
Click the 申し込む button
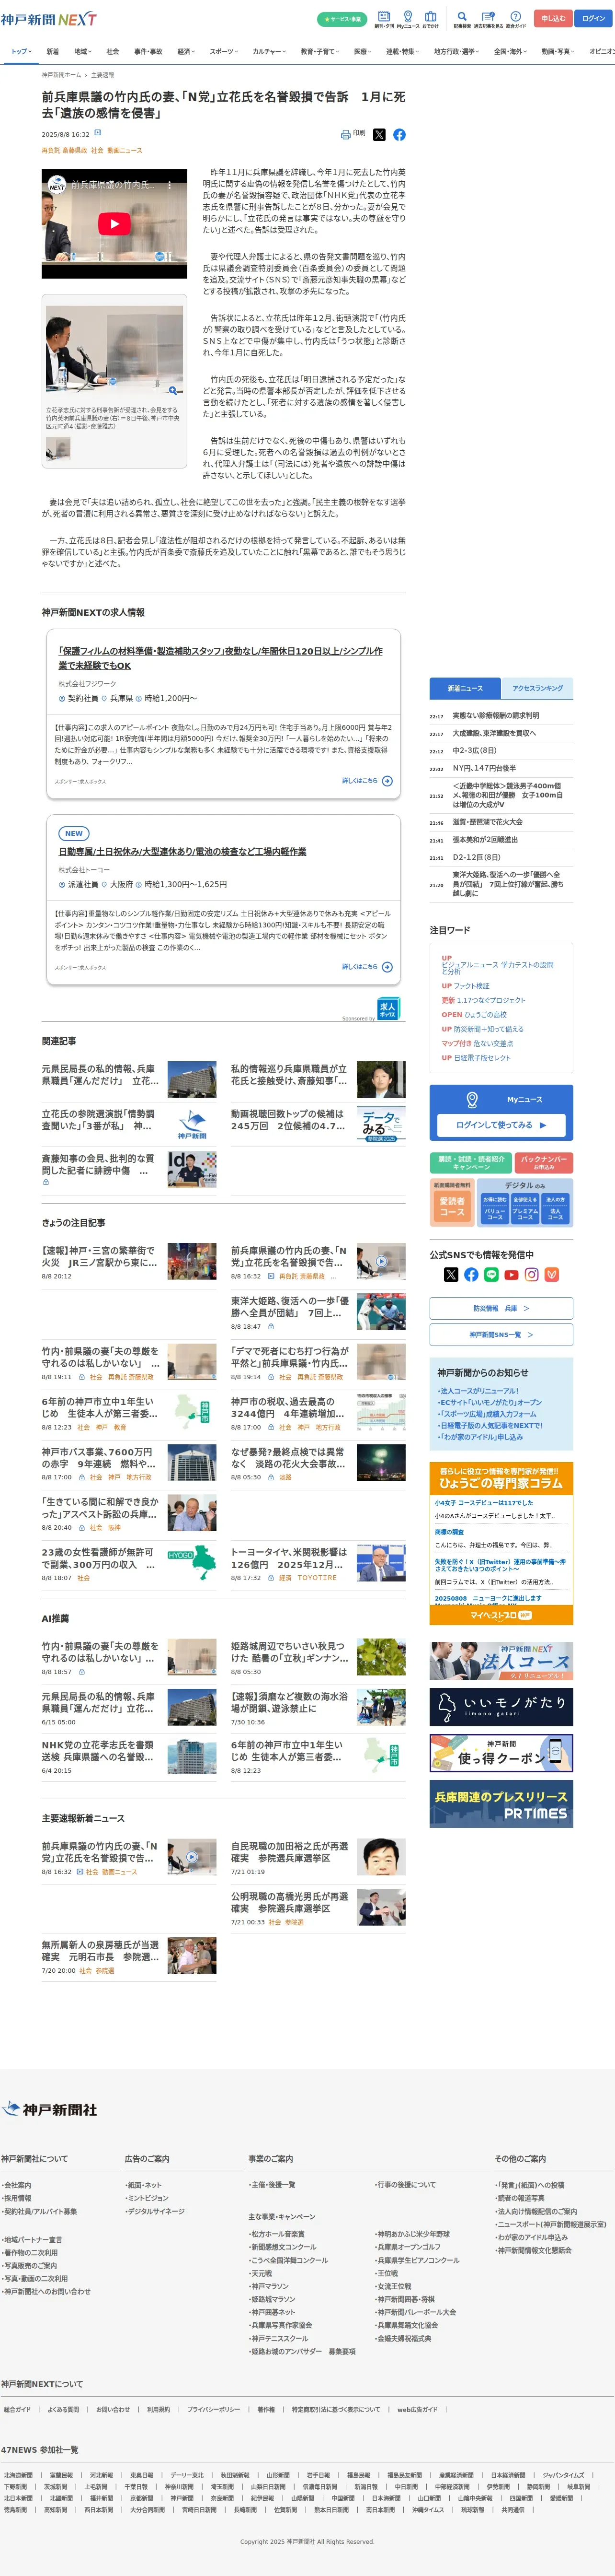(x=553, y=18)
